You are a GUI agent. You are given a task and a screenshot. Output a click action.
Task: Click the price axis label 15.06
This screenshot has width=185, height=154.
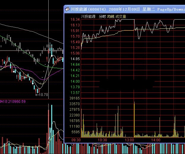tap(75, 53)
